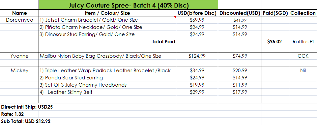Click the USD(b'fore Disc) header cell
This screenshot has height=125, width=317.
197,13
